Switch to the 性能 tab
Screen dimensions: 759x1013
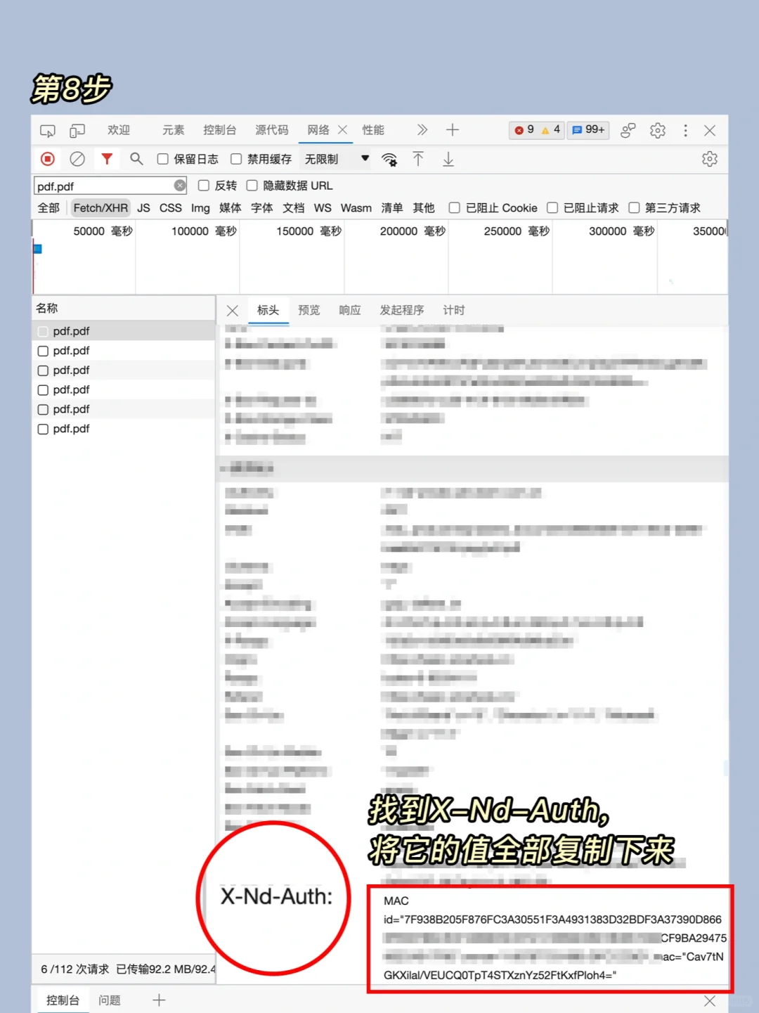(373, 130)
